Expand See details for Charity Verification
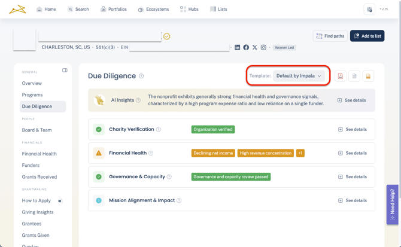 tap(352, 129)
